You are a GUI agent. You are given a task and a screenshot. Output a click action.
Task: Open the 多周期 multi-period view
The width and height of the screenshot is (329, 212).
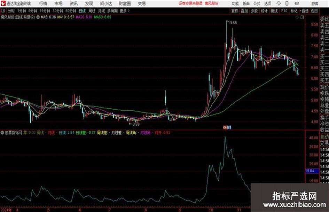click(x=113, y=11)
